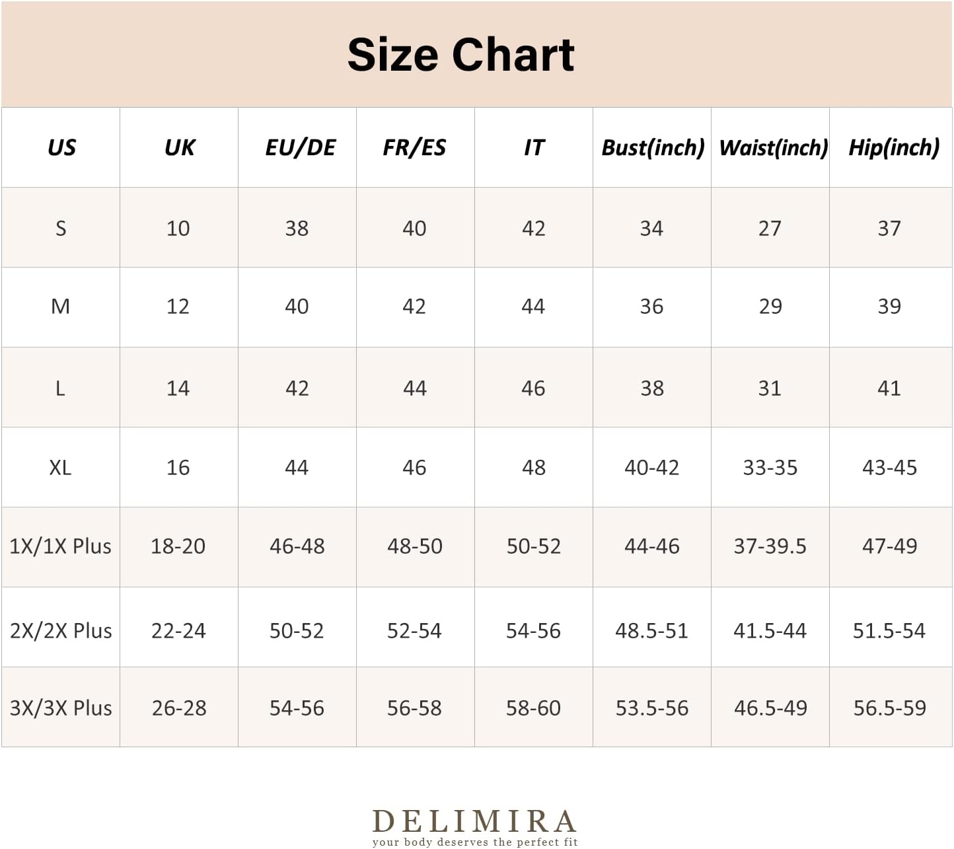Select the FR/ES column header
This screenshot has height=849, width=954.
[x=414, y=147]
